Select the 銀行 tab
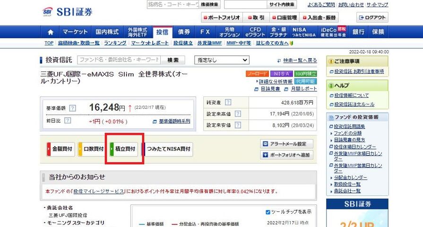This screenshot has width=423, height=227. point(359,32)
